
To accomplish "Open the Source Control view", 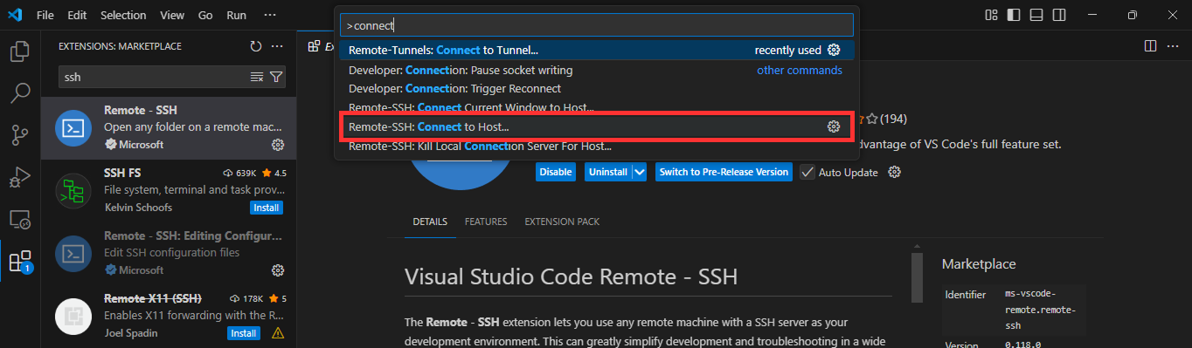I will [19, 135].
